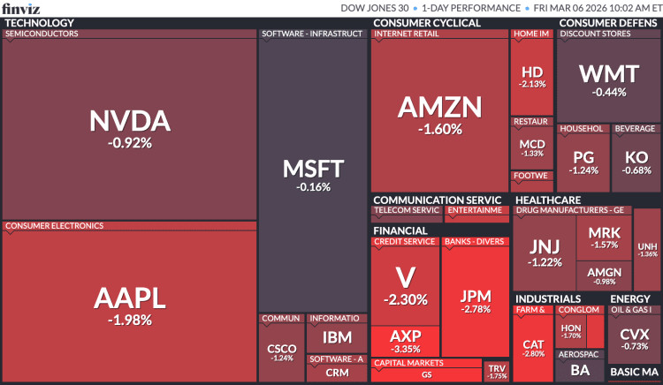Open the WMT Discount Stores tile
Viewport: 663px width, 385px height.
[607, 78]
